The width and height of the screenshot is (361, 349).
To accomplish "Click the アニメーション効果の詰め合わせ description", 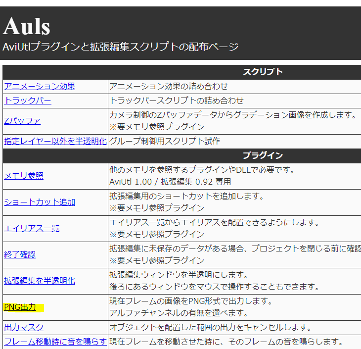I will pos(169,87).
